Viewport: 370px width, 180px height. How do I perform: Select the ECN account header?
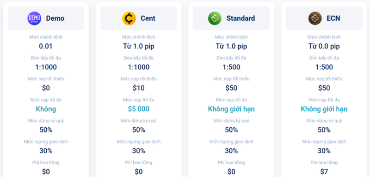[x=324, y=18]
